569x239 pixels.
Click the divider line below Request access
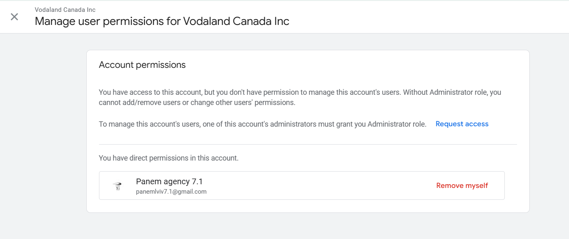308,144
